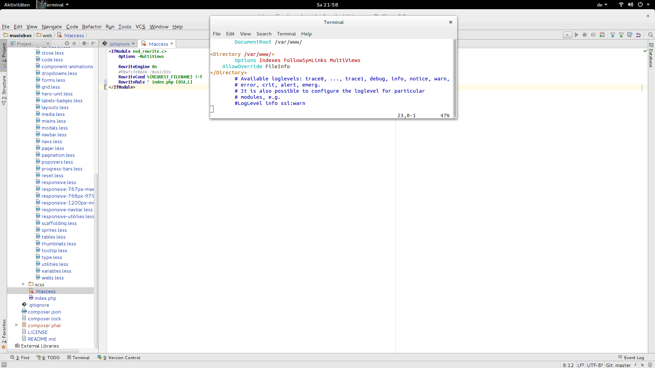Select README.md in the project tree
This screenshot has height=368, width=655.
coord(42,339)
